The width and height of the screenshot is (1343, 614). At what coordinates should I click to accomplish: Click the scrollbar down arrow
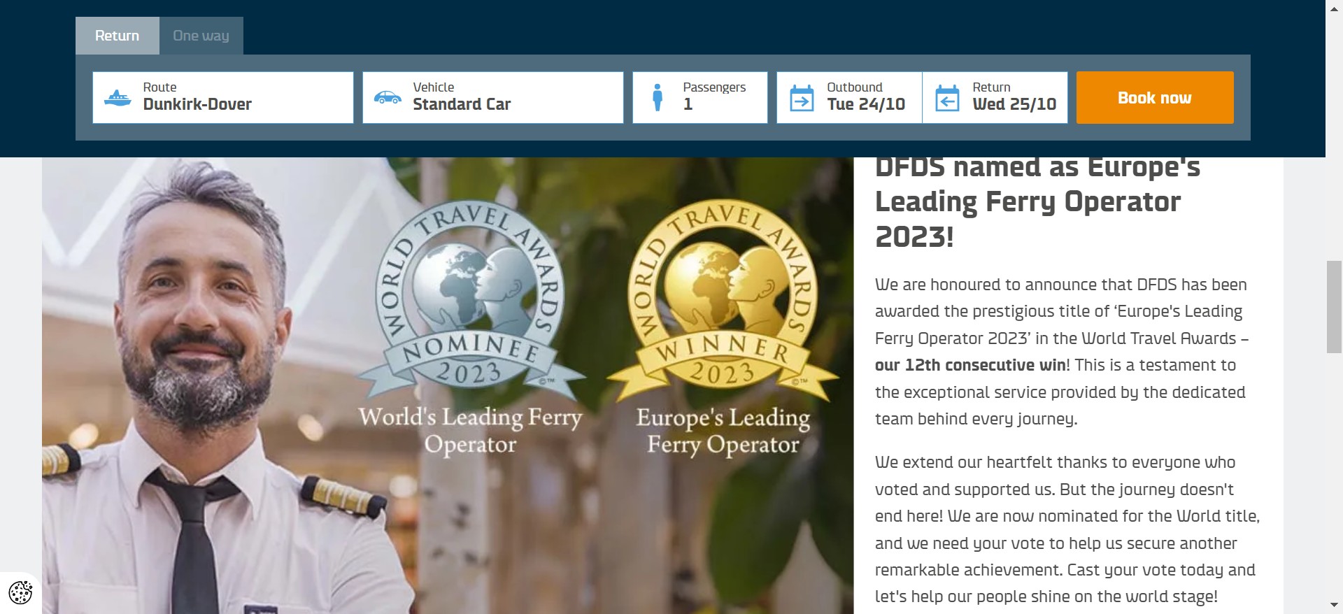(1334, 606)
